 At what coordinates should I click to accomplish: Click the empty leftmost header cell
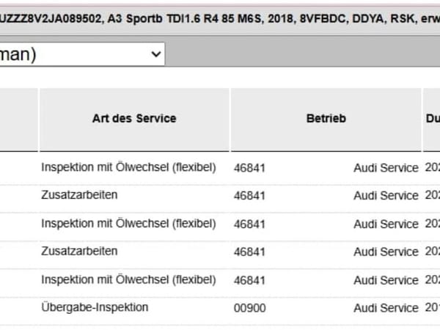point(18,118)
